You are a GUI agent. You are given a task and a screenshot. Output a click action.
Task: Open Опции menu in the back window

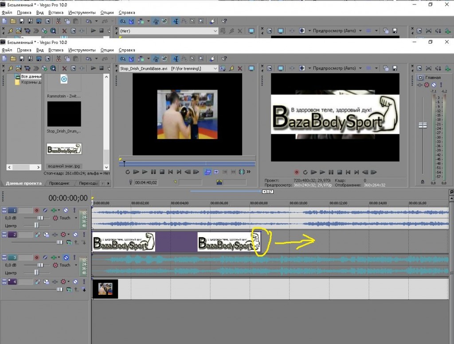(107, 12)
